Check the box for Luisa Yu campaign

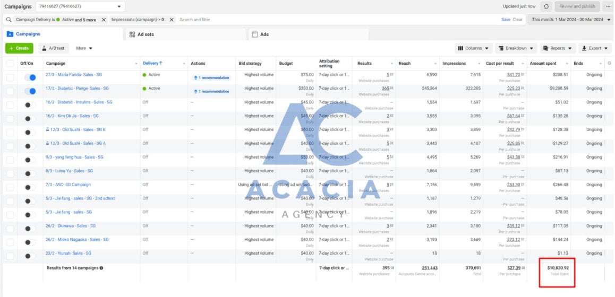10,173
